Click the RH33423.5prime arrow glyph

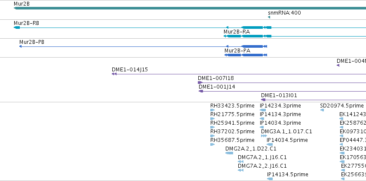click(x=212, y=110)
